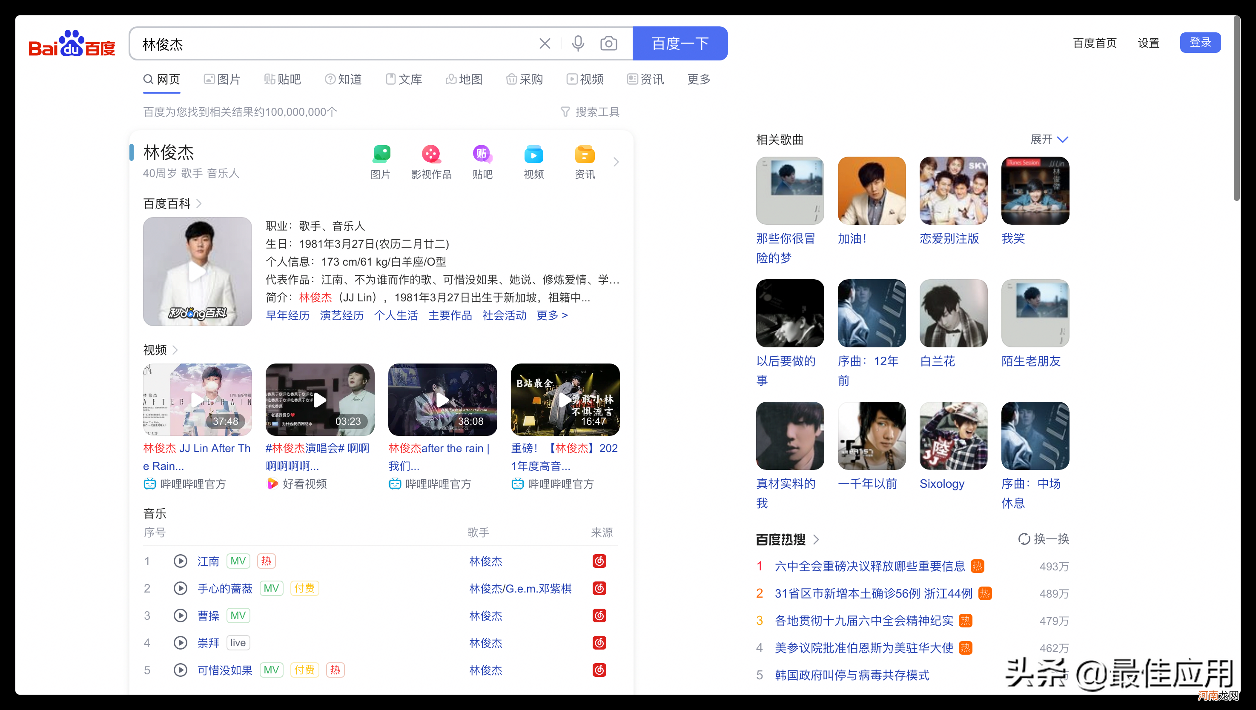Select the 网页 tab
The image size is (1256, 710).
pos(161,79)
